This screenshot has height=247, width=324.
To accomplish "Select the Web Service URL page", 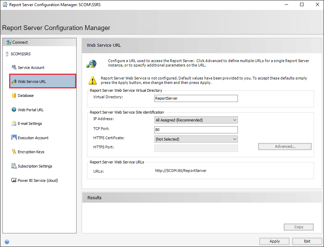I will click(43, 81).
